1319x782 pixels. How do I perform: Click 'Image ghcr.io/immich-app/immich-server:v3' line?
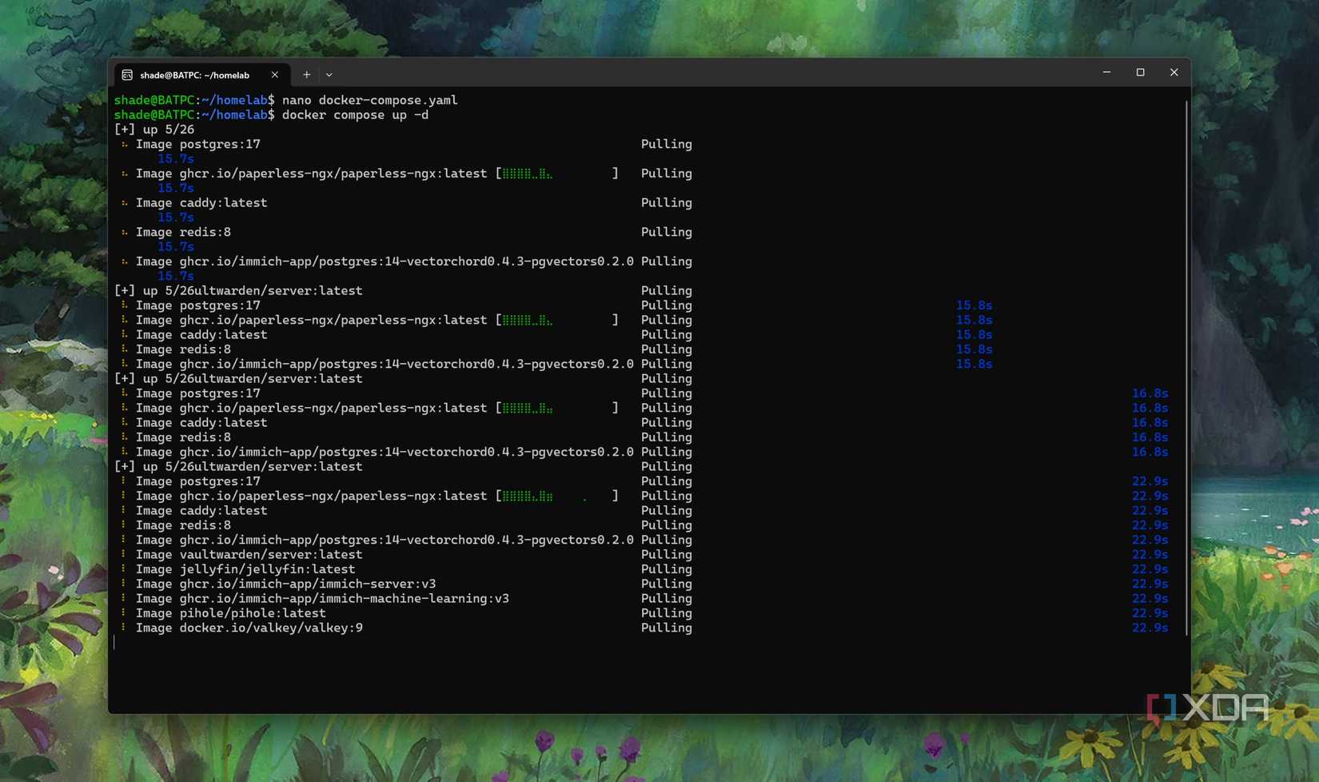coord(285,584)
